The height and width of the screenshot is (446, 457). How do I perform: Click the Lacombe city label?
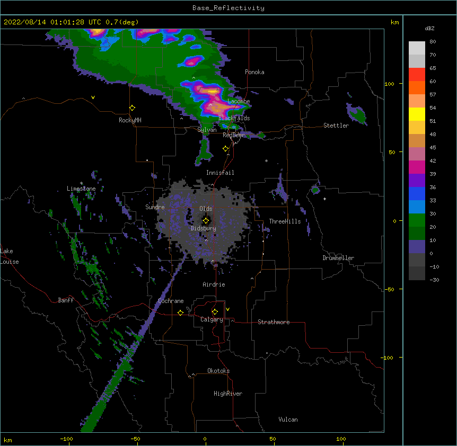click(x=239, y=101)
